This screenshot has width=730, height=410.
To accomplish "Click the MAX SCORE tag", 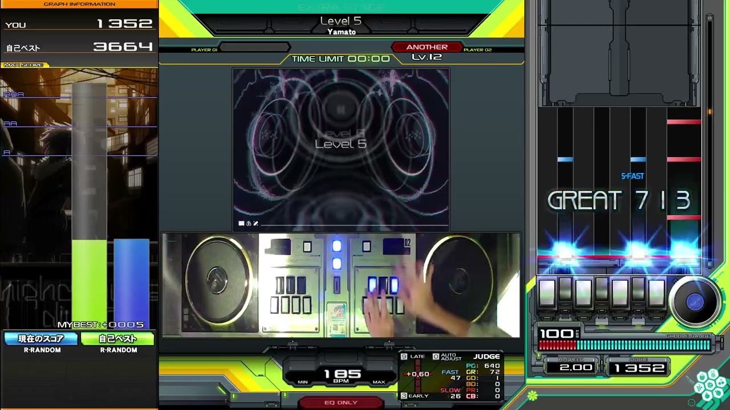I will pos(25,65).
